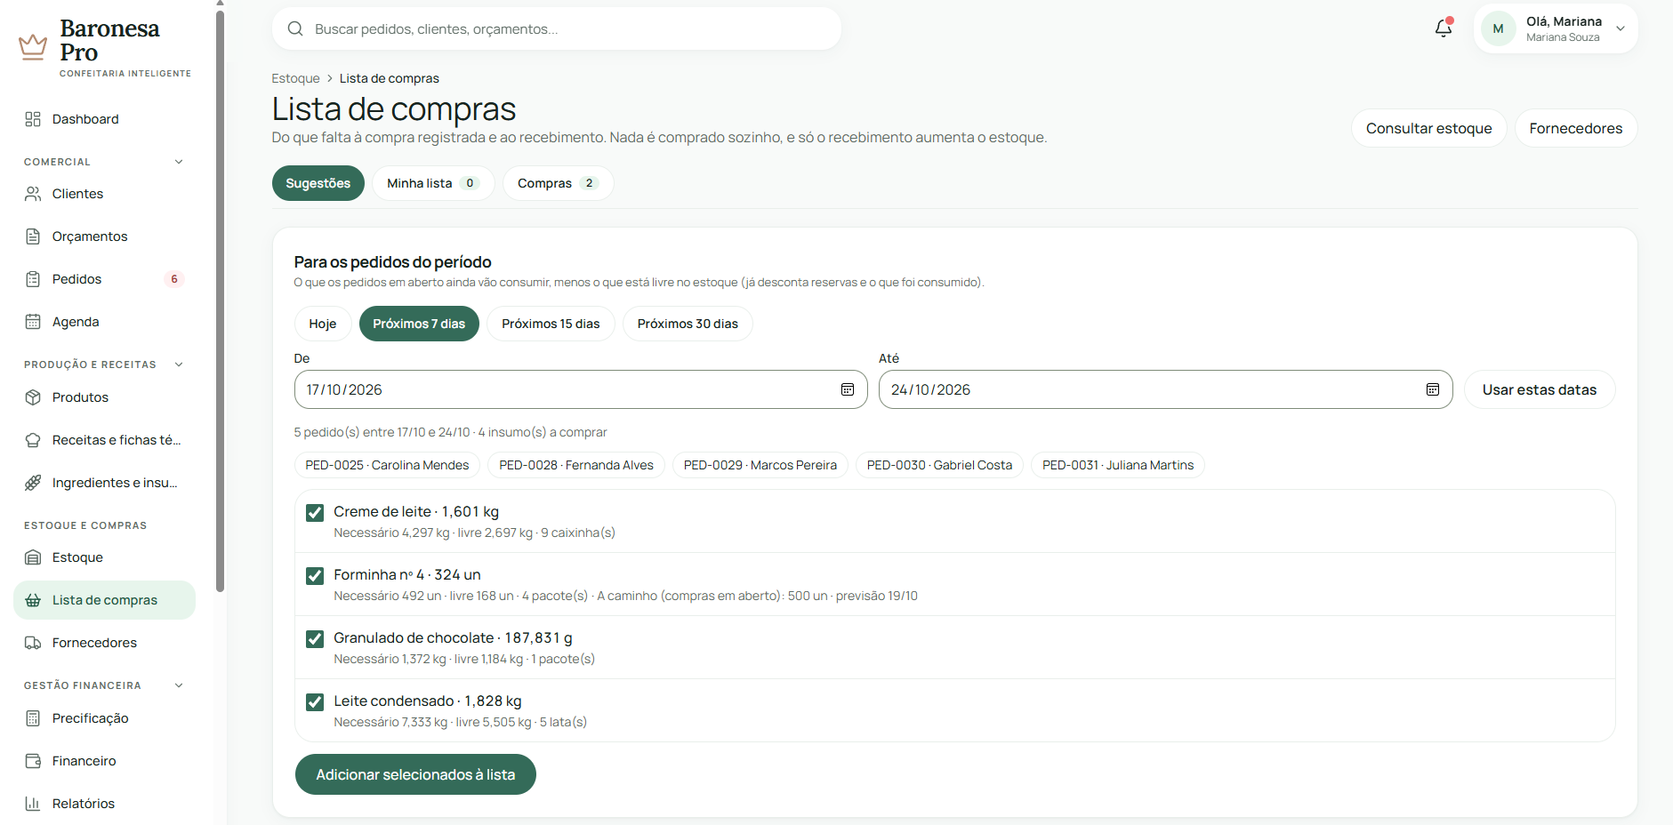This screenshot has height=825, width=1673.
Task: Click the Fornecedores truck icon
Action: coord(33,643)
